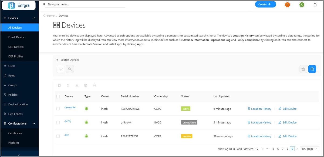The image size is (324, 157).
Task: Collapse the Devices sidebar section
Action: tap(34, 18)
